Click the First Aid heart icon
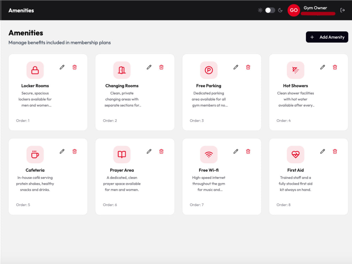Image resolution: width=352 pixels, height=264 pixels. 295,155
